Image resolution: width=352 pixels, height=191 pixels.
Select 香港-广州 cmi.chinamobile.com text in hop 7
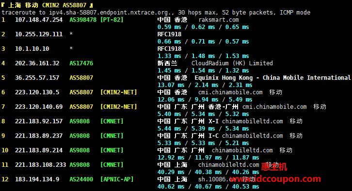[x=257, y=107]
